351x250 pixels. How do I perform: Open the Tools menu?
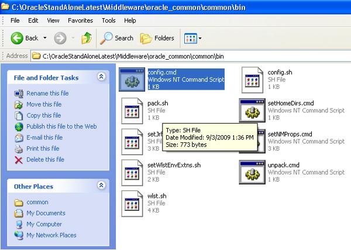point(108,20)
